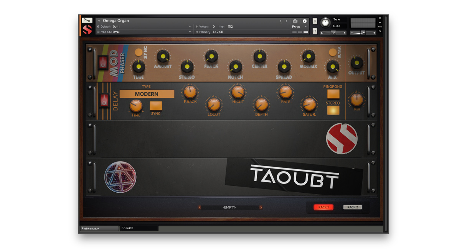Click the Phaser CENTER knob
This screenshot has height=249, width=472.
click(x=260, y=56)
